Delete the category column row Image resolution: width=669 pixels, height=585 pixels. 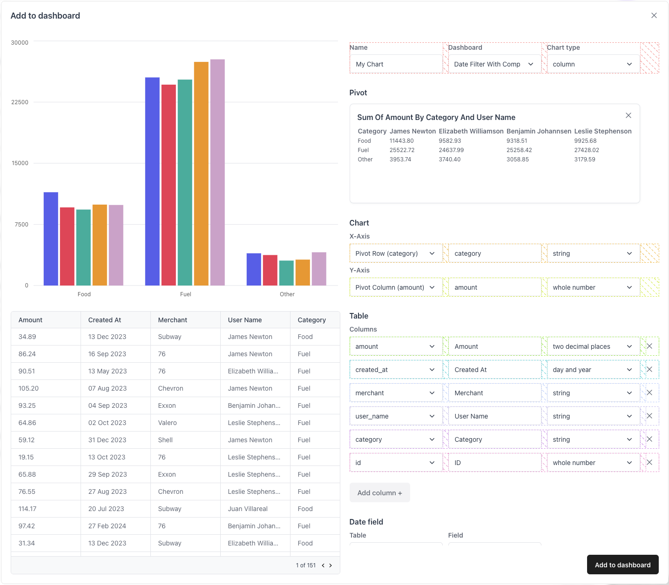[x=649, y=439]
